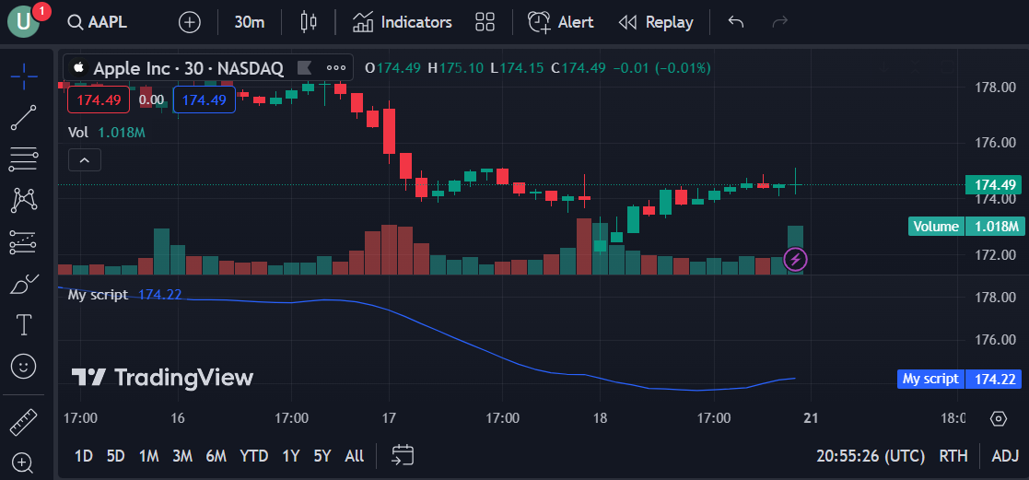Click the My script indicator legend

98,295
